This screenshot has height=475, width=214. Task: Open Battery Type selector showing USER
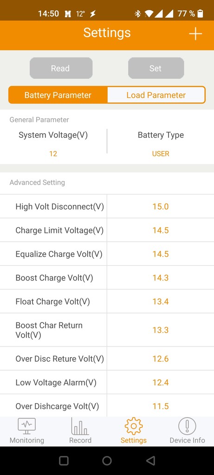161,154
